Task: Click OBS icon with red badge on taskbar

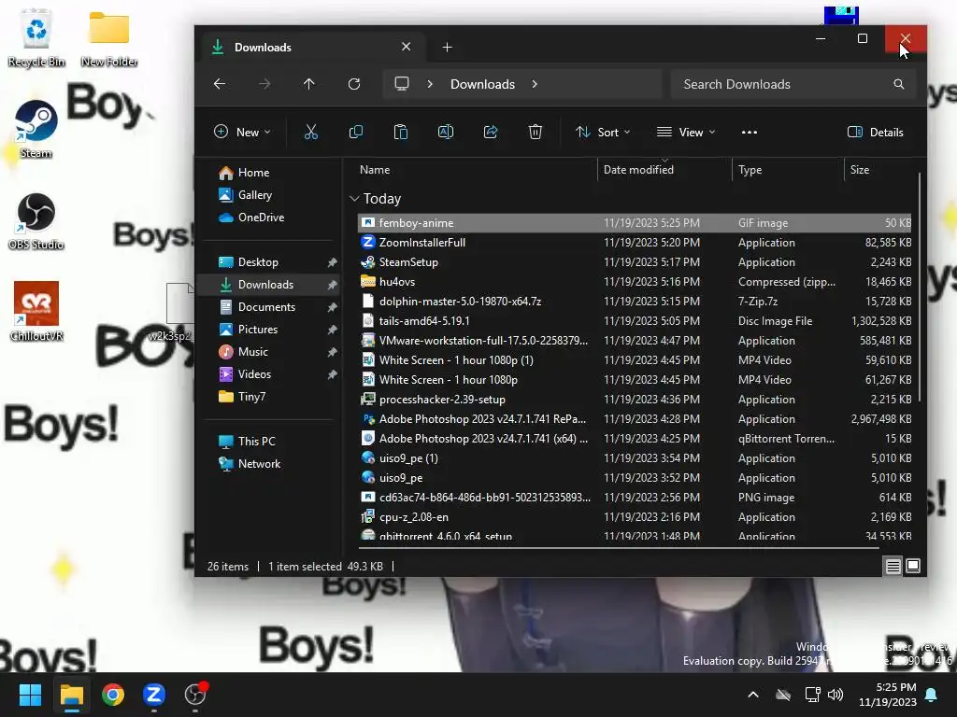Action: [x=195, y=695]
